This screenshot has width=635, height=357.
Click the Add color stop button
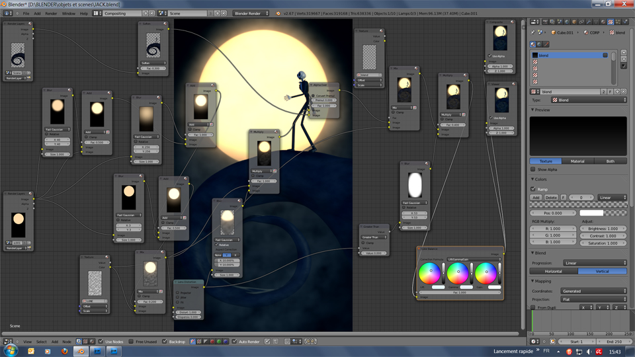[x=536, y=198]
